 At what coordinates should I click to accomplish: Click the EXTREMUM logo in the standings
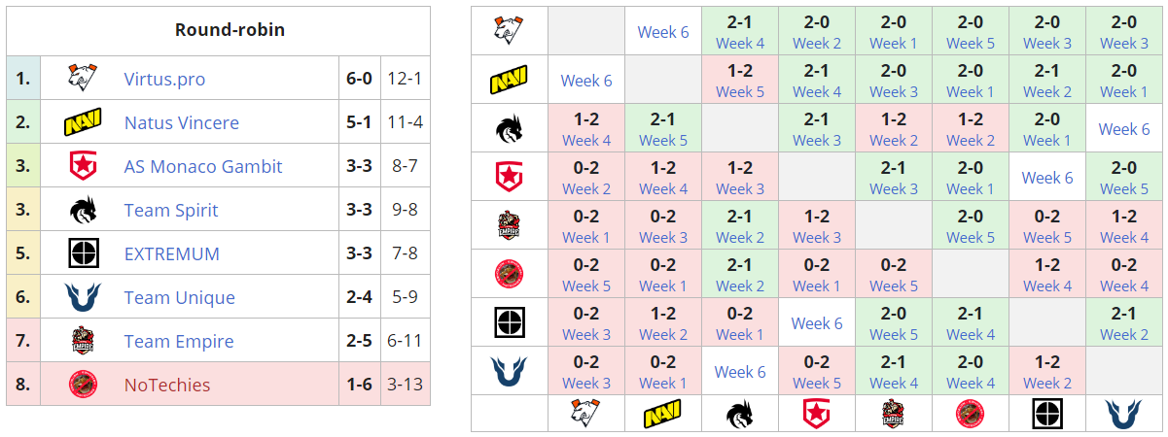click(x=83, y=253)
